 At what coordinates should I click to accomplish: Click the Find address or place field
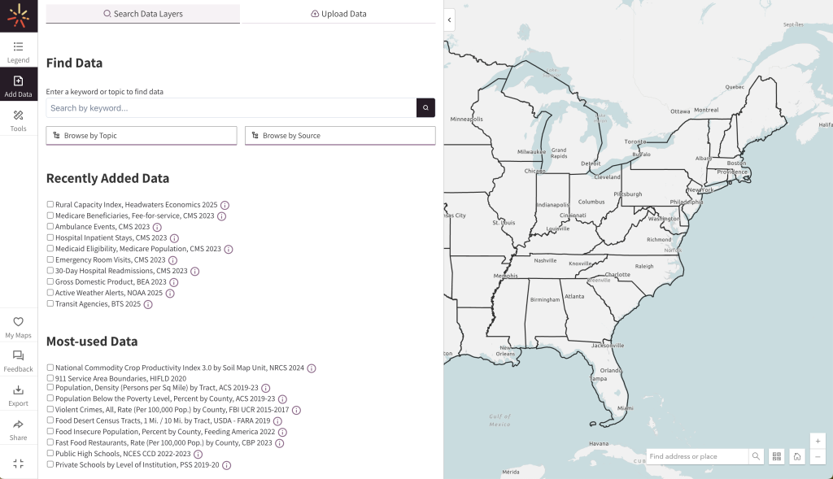click(696, 456)
